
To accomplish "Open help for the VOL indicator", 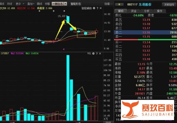I will (97, 54).
